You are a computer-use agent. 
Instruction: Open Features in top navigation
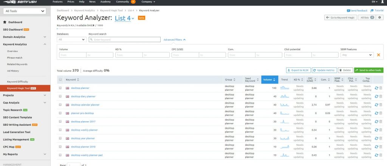pos(57,2)
